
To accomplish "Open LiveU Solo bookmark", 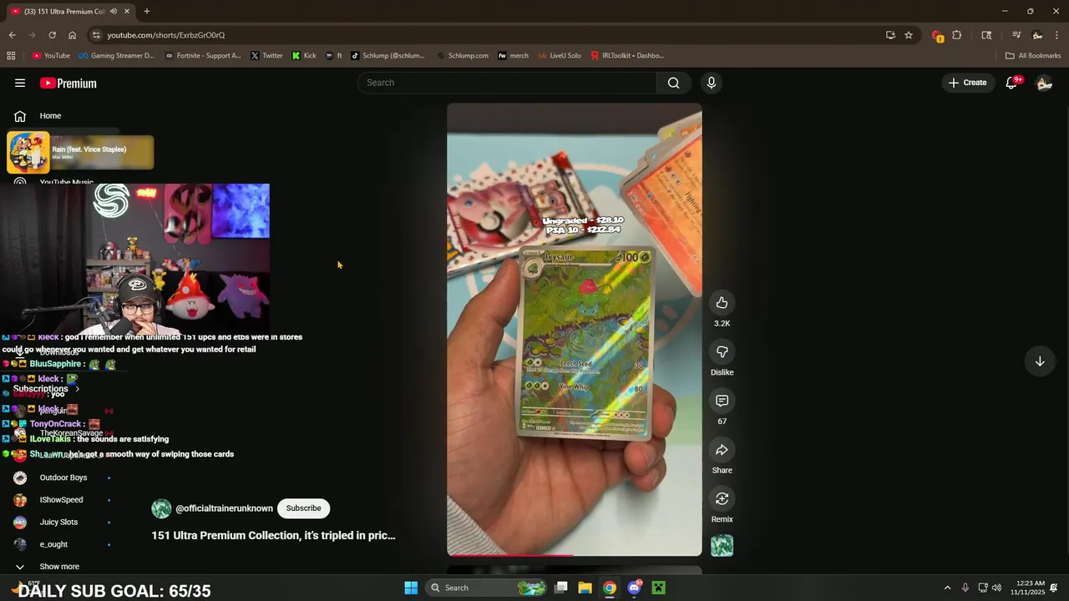I will coord(560,56).
